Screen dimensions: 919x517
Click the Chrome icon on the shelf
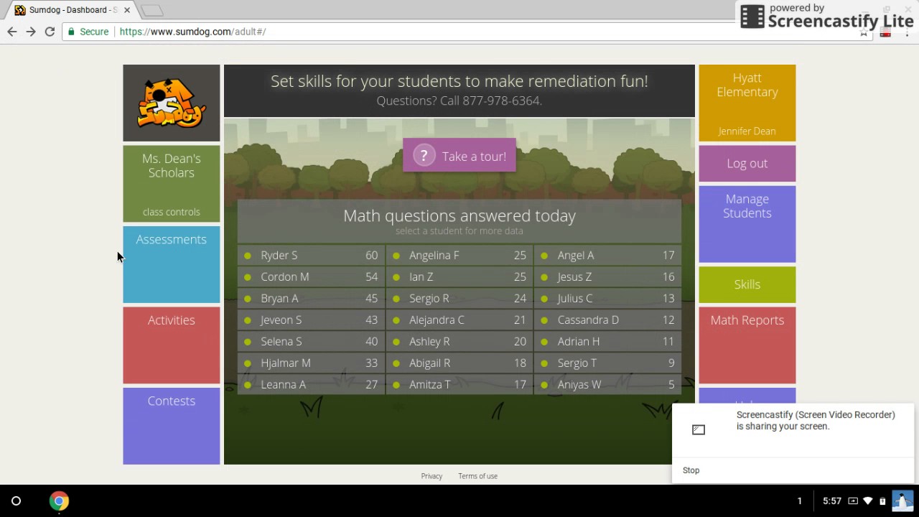pos(59,501)
